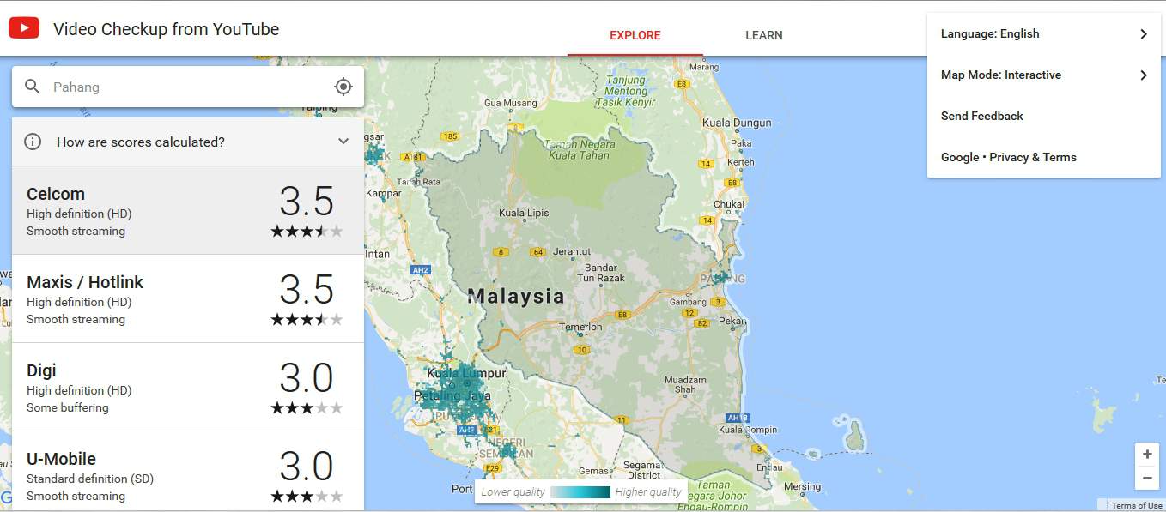Click Petaling Jaya map label

[452, 396]
